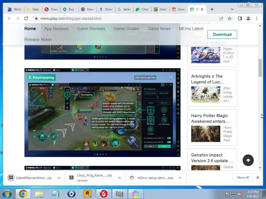Open the Chrome three-dot menu

coord(257,18)
